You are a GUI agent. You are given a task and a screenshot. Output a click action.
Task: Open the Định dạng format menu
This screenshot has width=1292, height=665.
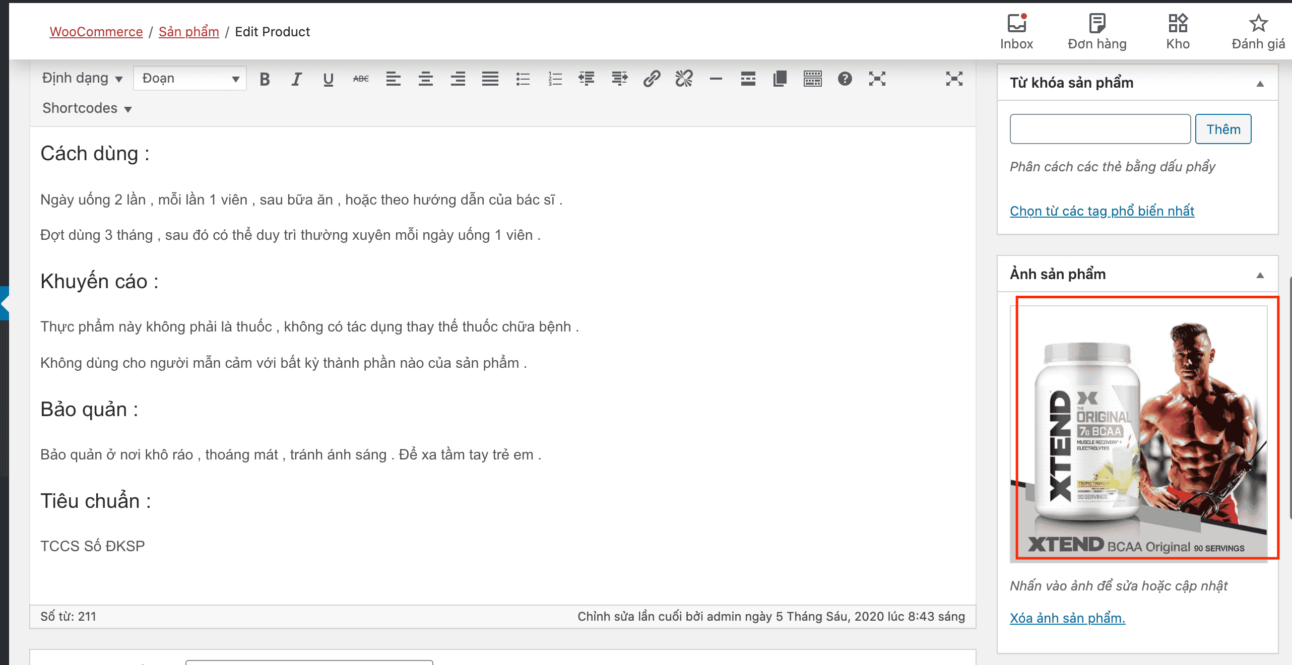pyautogui.click(x=82, y=78)
